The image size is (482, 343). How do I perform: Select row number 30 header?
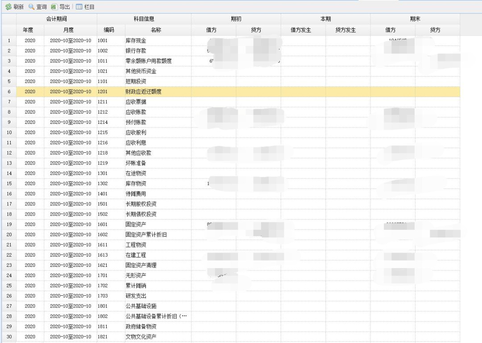tap(9, 337)
